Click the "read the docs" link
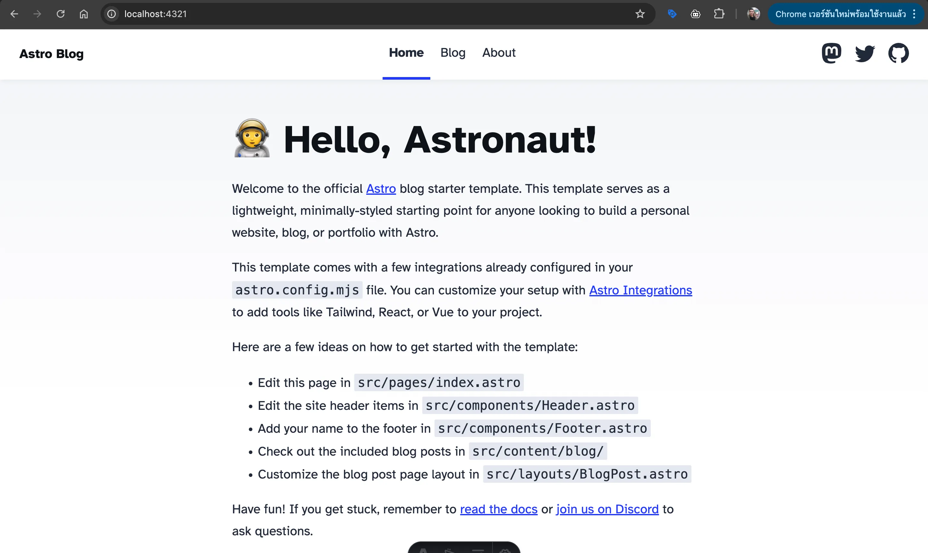Image resolution: width=928 pixels, height=553 pixels. click(499, 509)
